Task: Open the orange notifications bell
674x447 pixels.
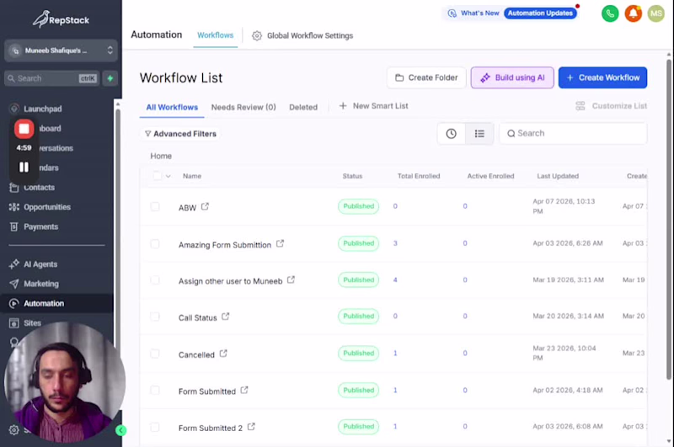Action: tap(634, 13)
